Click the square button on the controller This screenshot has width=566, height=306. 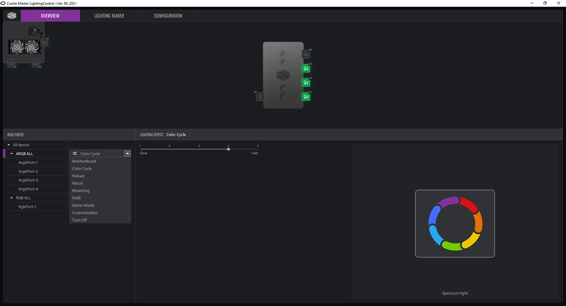[x=283, y=63]
